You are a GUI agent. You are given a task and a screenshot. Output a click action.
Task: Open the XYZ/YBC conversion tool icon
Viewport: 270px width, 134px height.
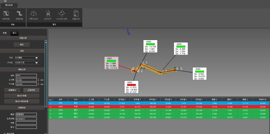[x=62, y=13]
